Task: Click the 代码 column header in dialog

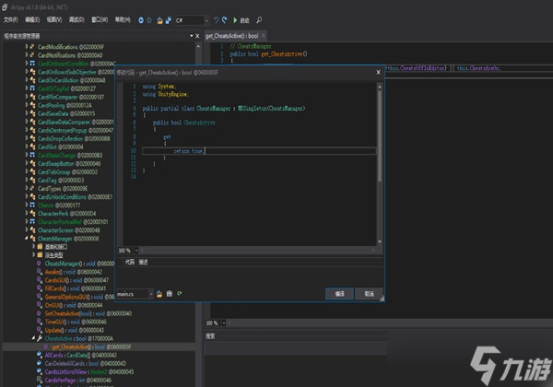Action: tap(129, 262)
